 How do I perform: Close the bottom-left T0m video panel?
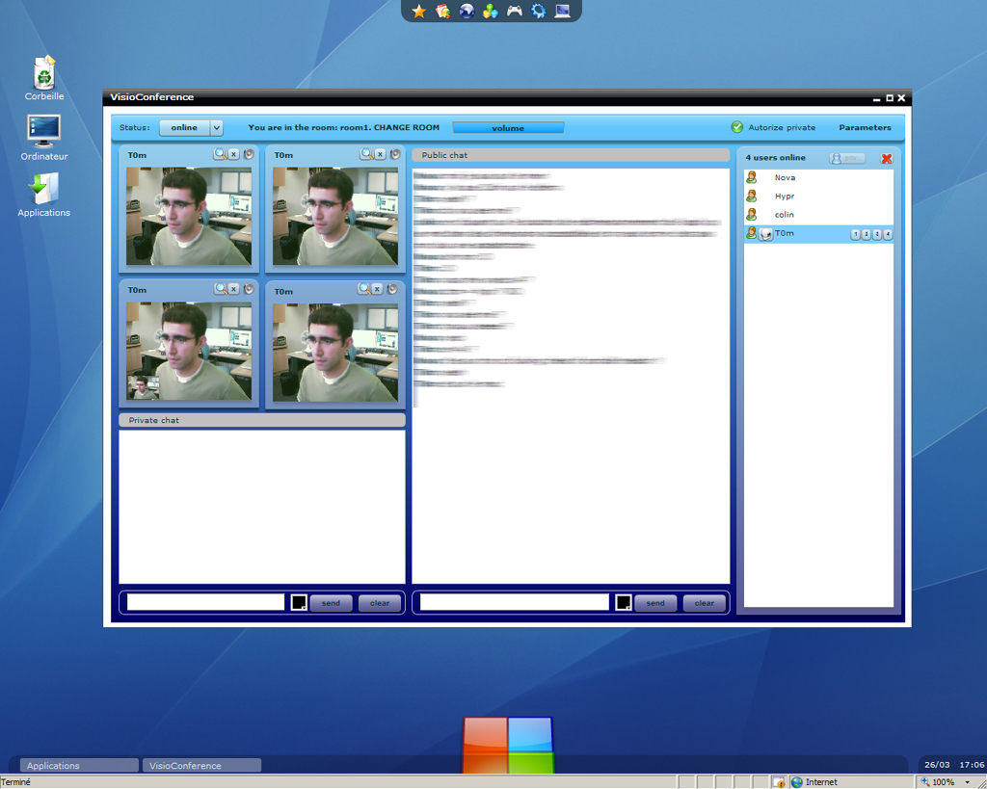click(x=233, y=289)
